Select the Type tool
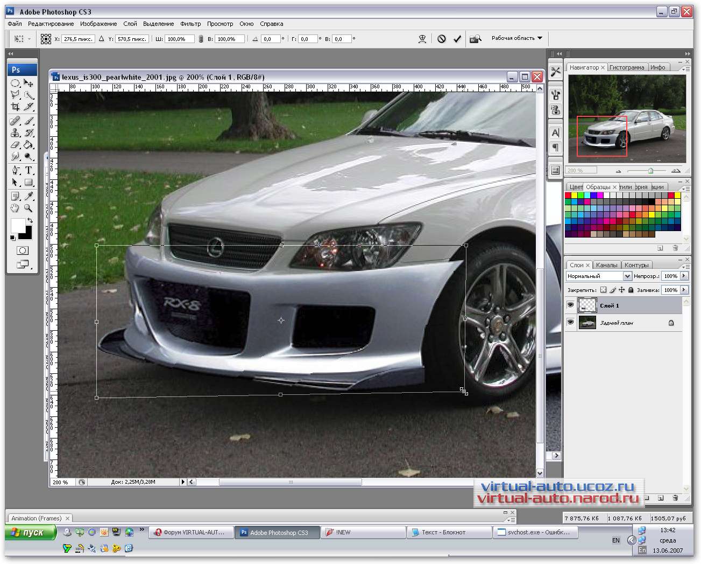Image resolution: width=701 pixels, height=564 pixels. coord(29,170)
